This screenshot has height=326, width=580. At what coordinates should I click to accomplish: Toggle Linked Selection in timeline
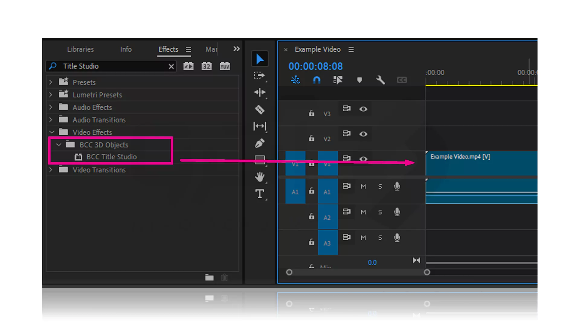point(338,80)
